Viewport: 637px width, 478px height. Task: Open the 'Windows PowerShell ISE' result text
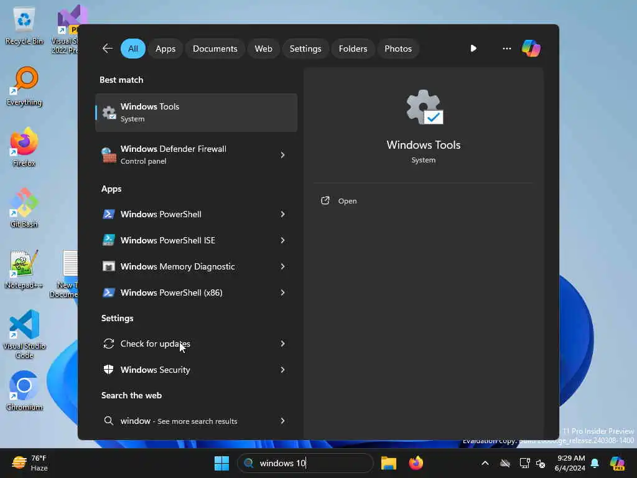[168, 240]
